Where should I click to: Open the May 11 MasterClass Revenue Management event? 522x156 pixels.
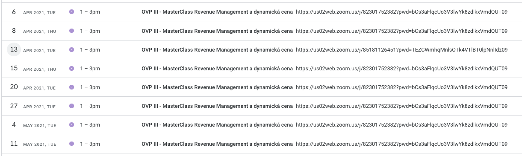tap(217, 144)
